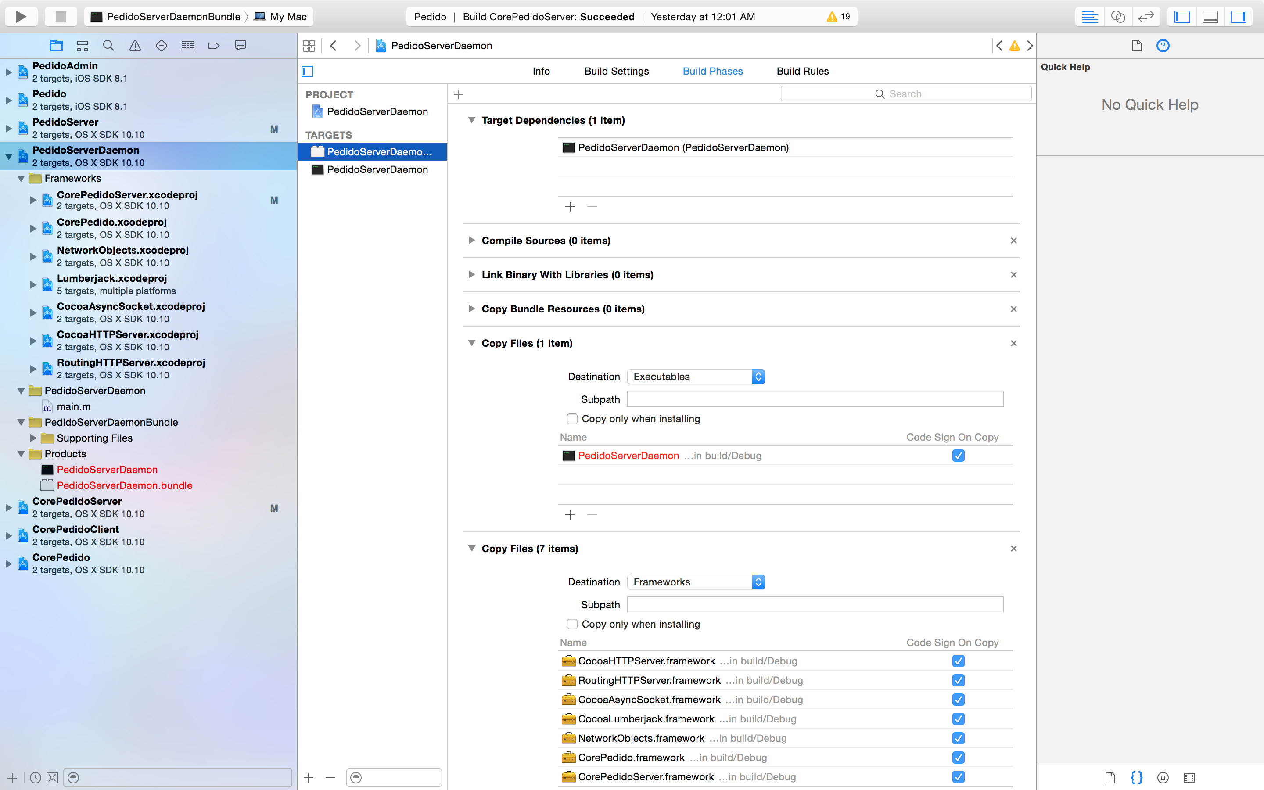Screen dimensions: 1264x790
Task: Hide the project and targets list
Action: click(x=307, y=71)
